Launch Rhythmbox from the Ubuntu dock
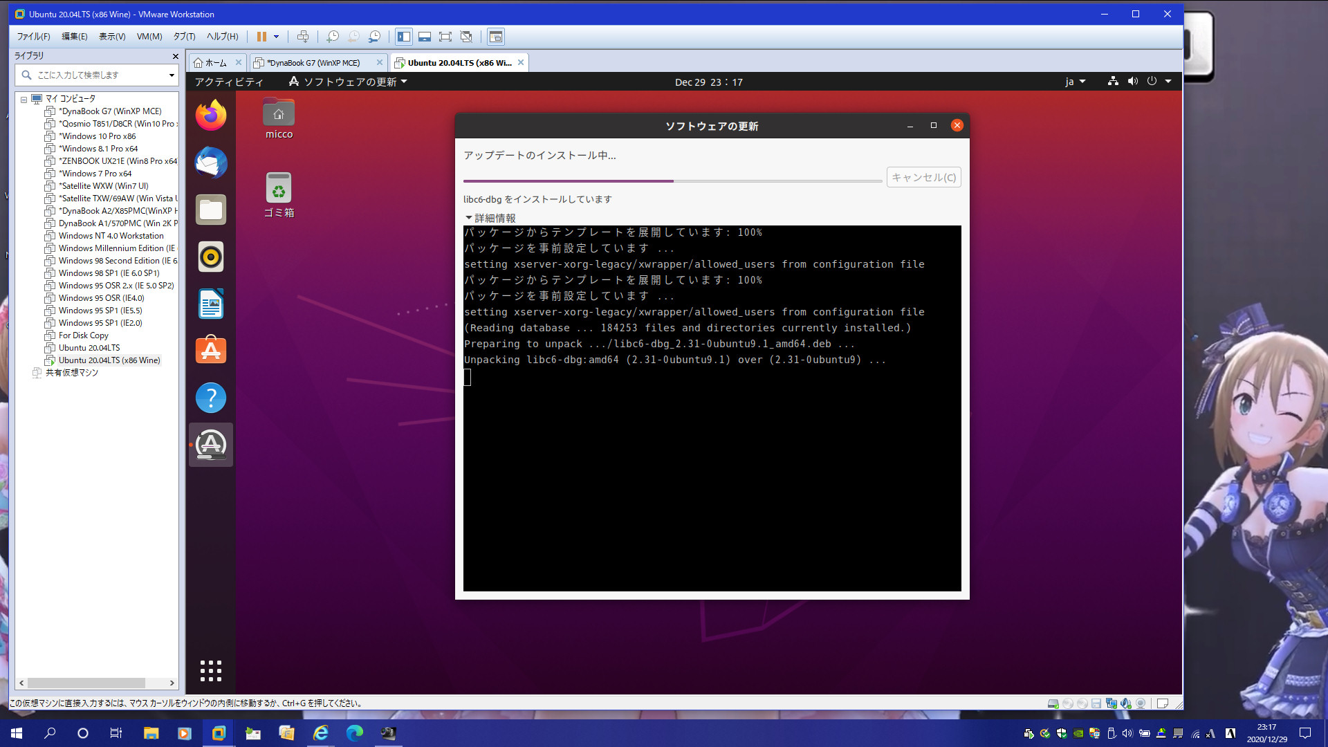 211,257
